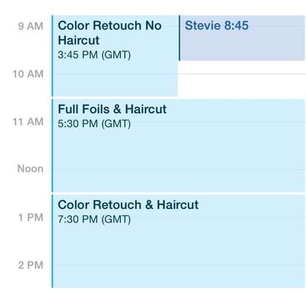
Task: Open the Color Retouch & Haircut appointment
Action: [x=178, y=241]
